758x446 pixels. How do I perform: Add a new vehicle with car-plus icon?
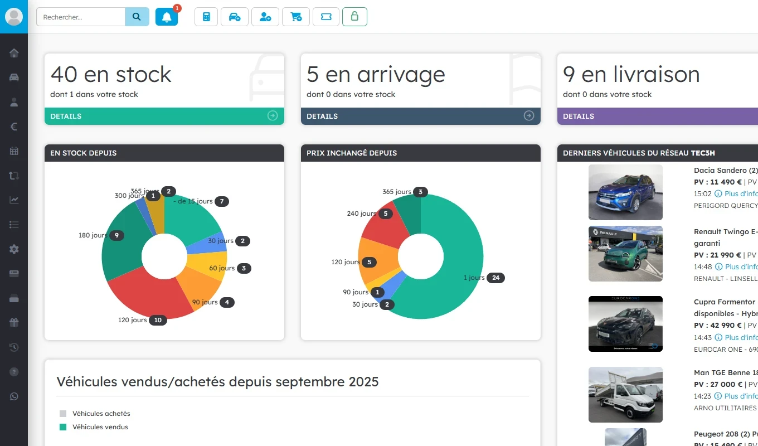235,17
